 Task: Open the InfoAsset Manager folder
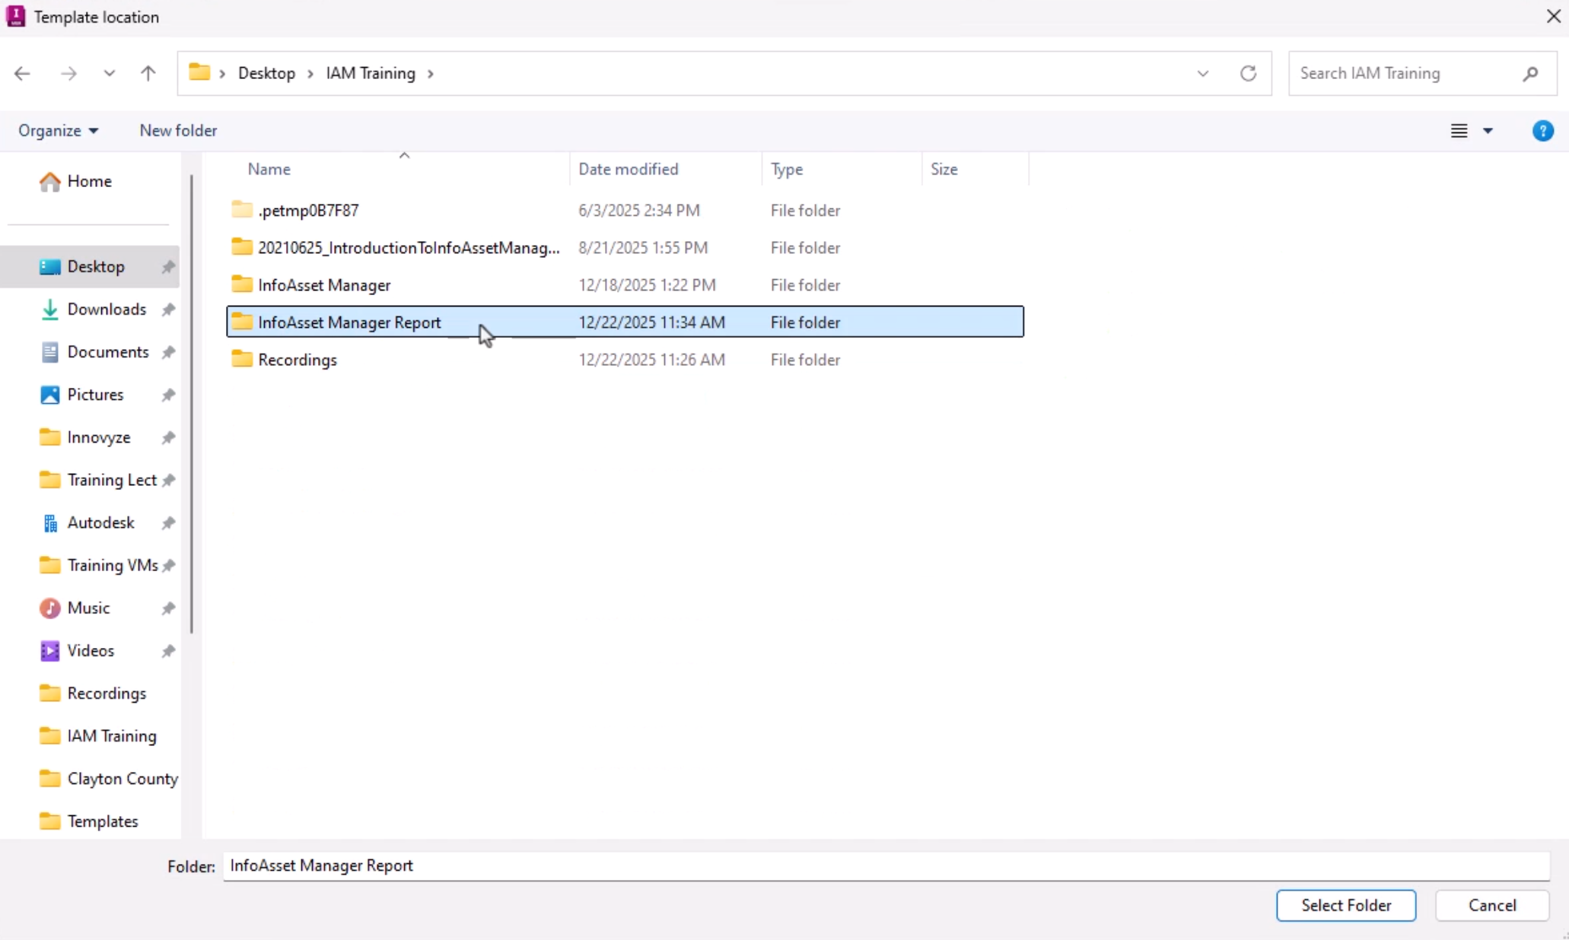tap(325, 284)
